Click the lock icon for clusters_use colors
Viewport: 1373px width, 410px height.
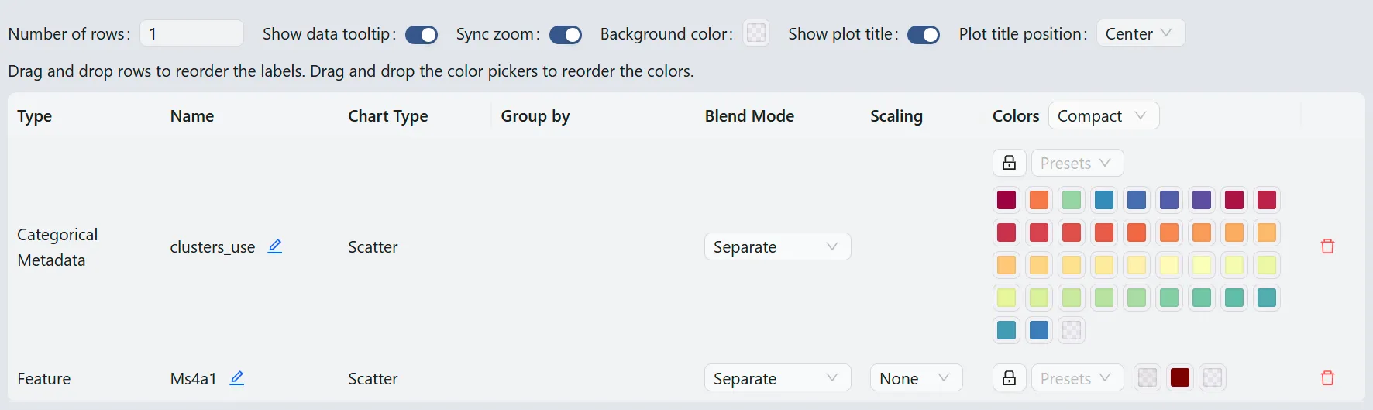tap(1009, 163)
